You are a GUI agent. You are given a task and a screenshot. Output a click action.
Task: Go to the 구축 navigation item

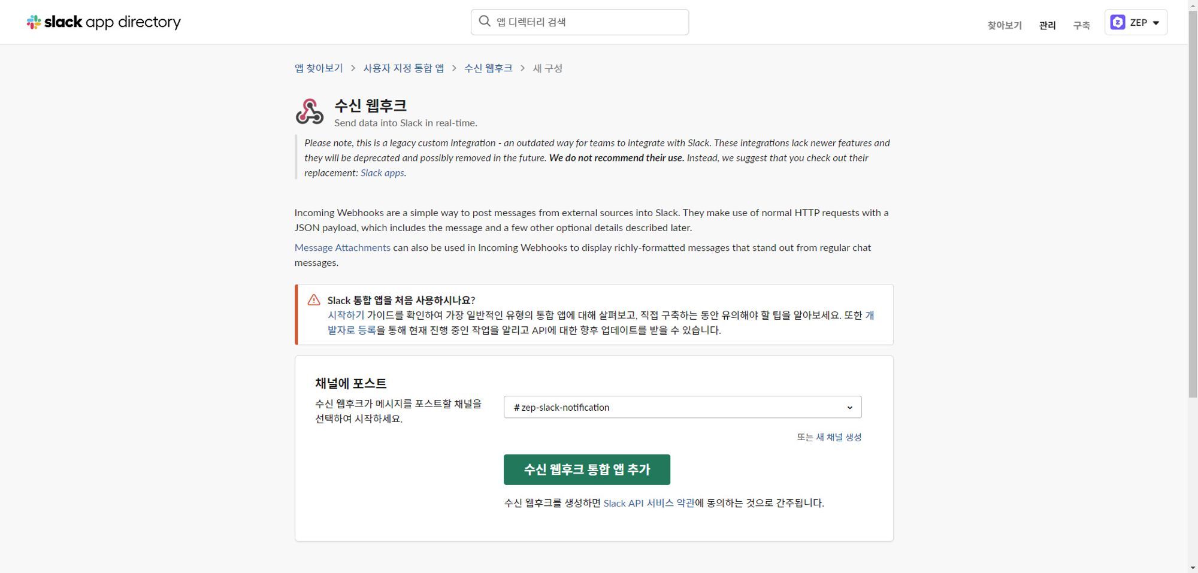[1081, 25]
